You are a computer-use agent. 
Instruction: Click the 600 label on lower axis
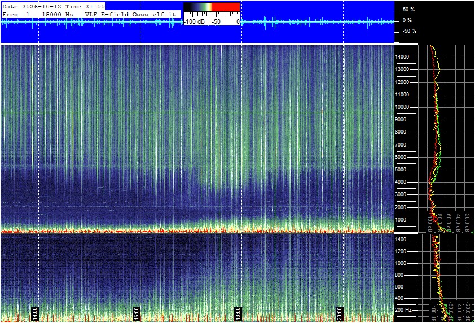399,287
